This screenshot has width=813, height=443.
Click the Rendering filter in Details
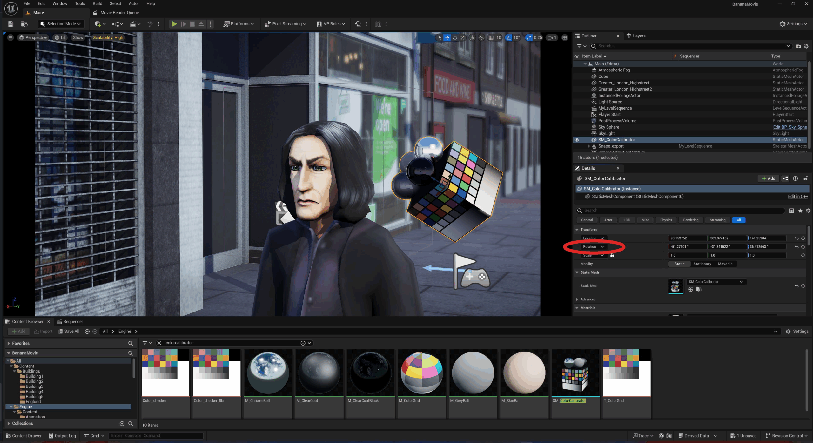click(x=690, y=220)
